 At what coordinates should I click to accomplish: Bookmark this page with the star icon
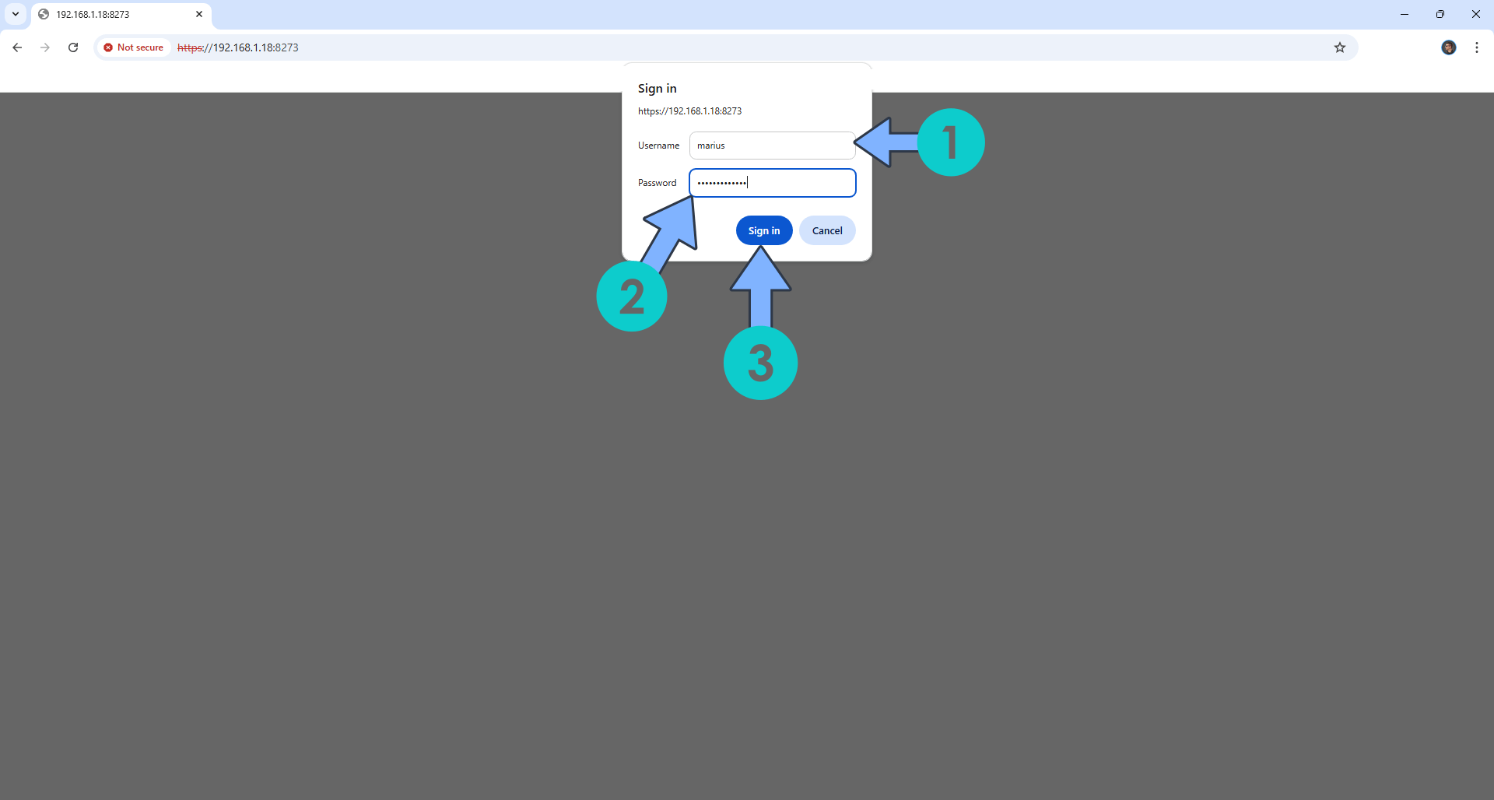pyautogui.click(x=1340, y=47)
